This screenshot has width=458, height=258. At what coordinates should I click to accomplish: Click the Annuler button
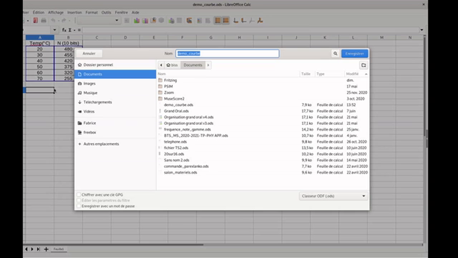(89, 53)
